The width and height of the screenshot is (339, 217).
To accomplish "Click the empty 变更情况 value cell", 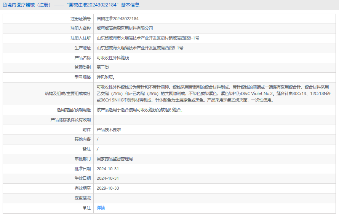I will pos(213,198).
